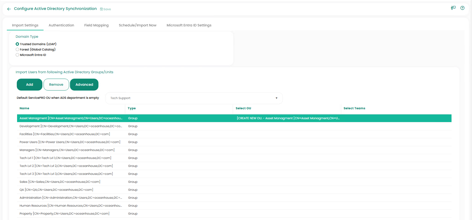Click the Save disk icon
The image size is (472, 220).
[102, 9]
